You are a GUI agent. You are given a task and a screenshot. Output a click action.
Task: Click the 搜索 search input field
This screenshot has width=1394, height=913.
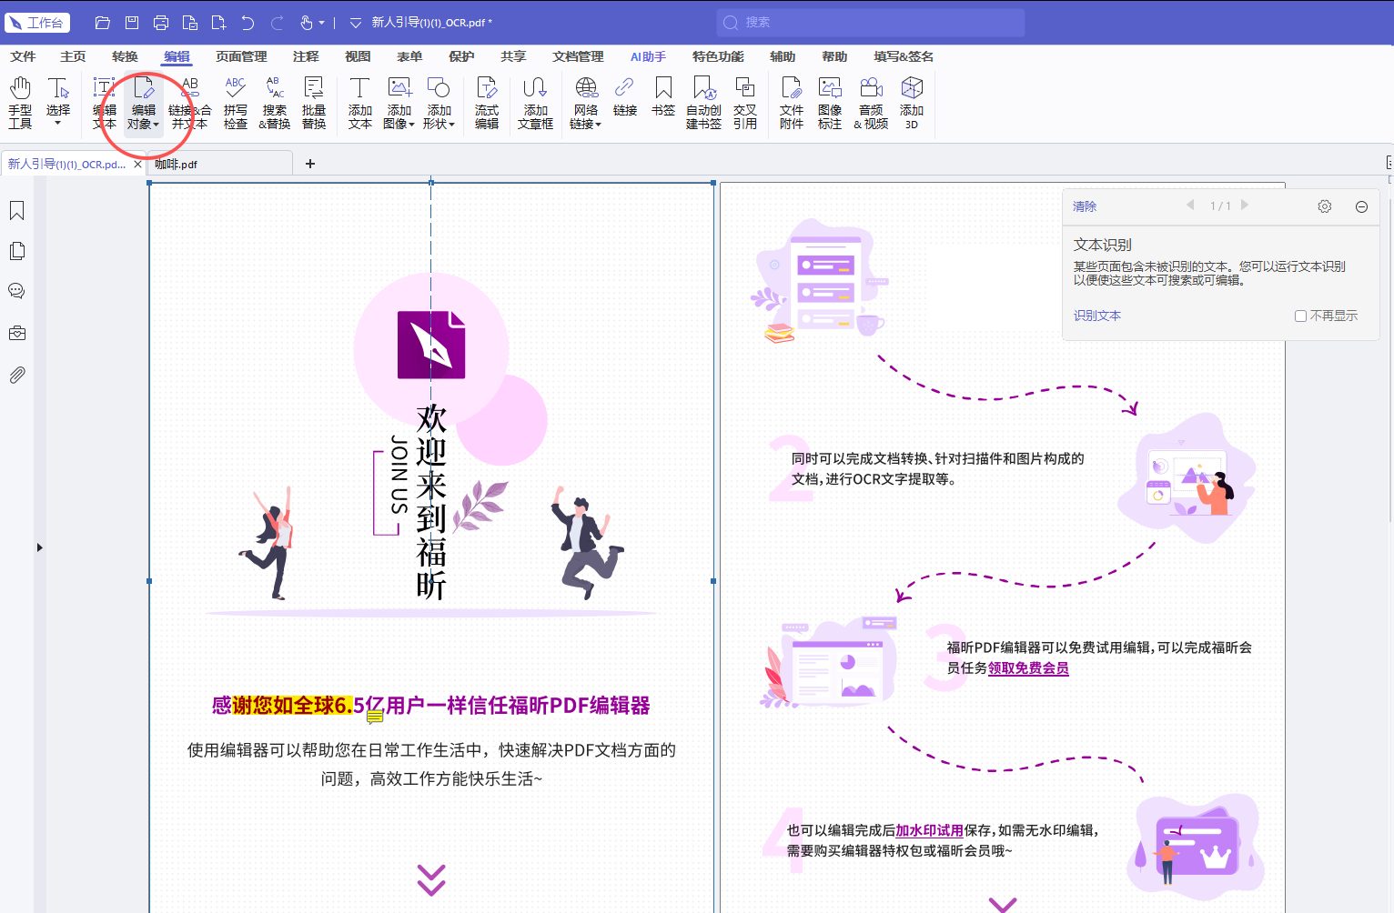click(x=871, y=22)
